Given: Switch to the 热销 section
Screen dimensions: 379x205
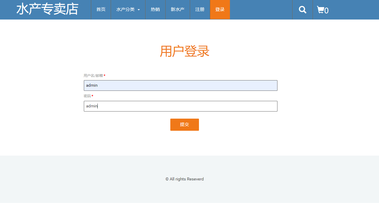Looking at the screenshot, I should click(155, 9).
